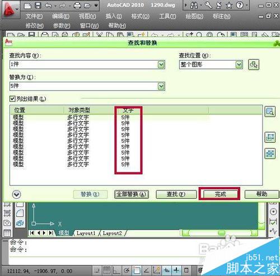Toggle Polar Tracking in status bar
280x276 pixels.
127,270
